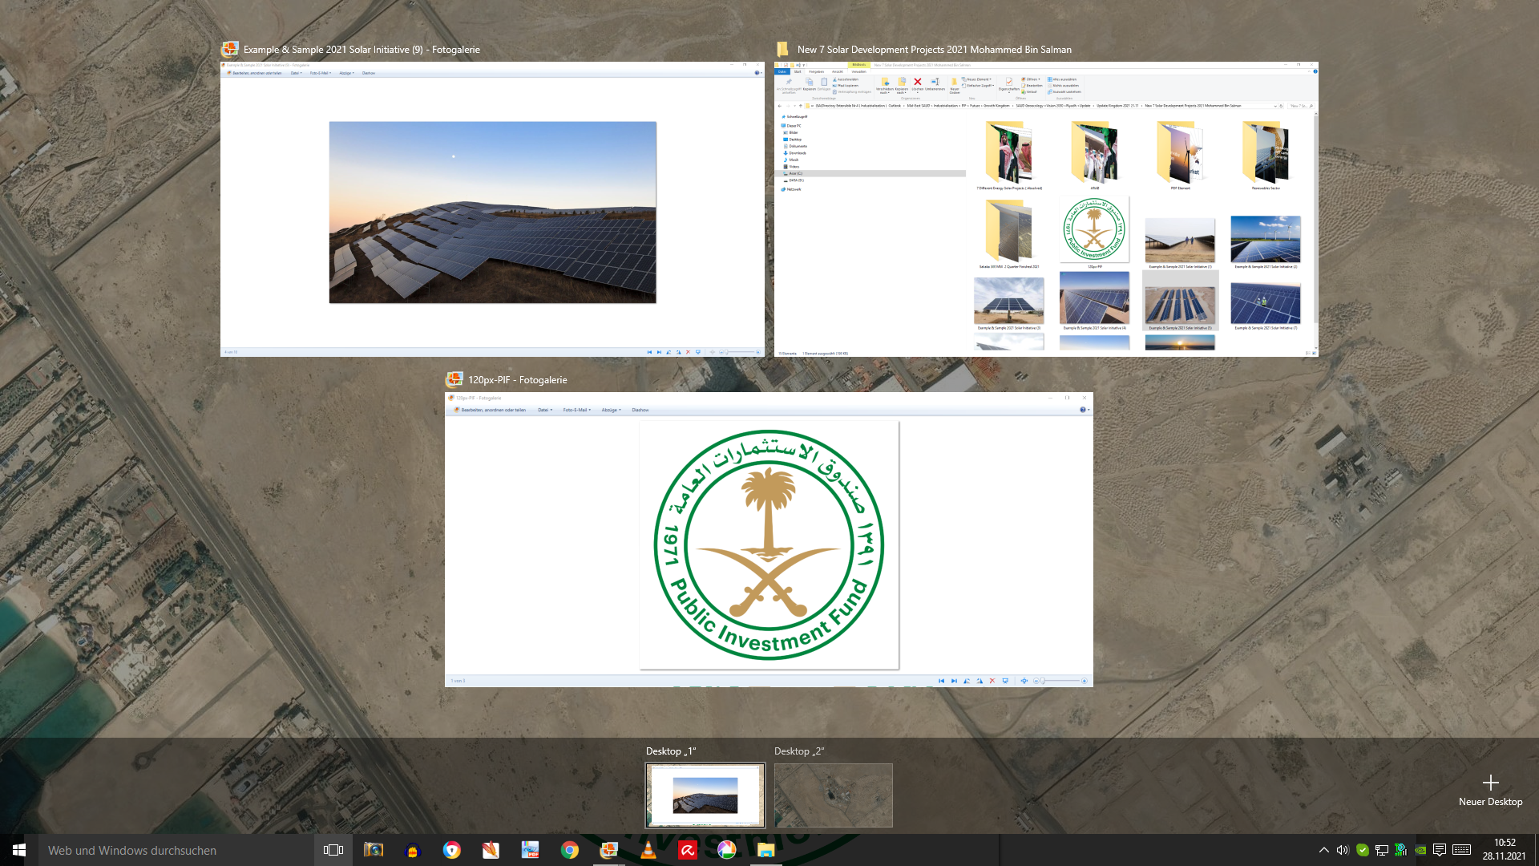The image size is (1539, 866).
Task: Click the Web und Windows durchsuchen search box
Action: click(x=176, y=850)
